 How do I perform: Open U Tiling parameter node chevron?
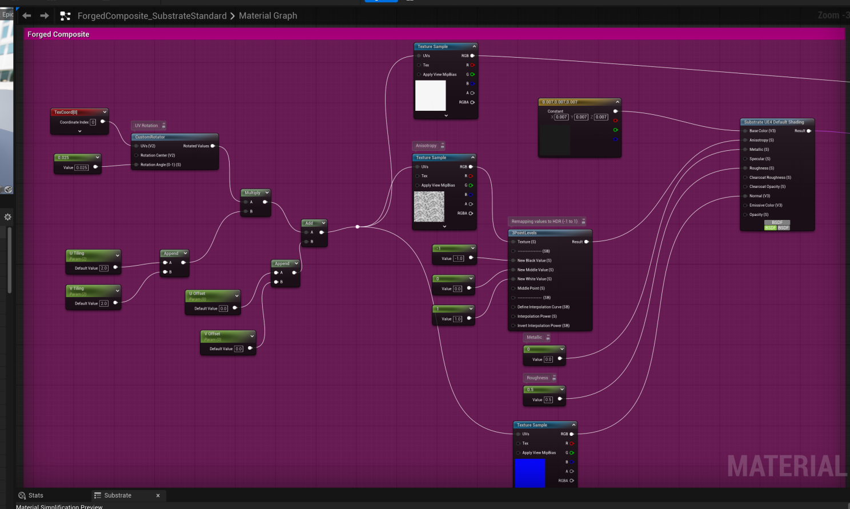[x=118, y=256]
